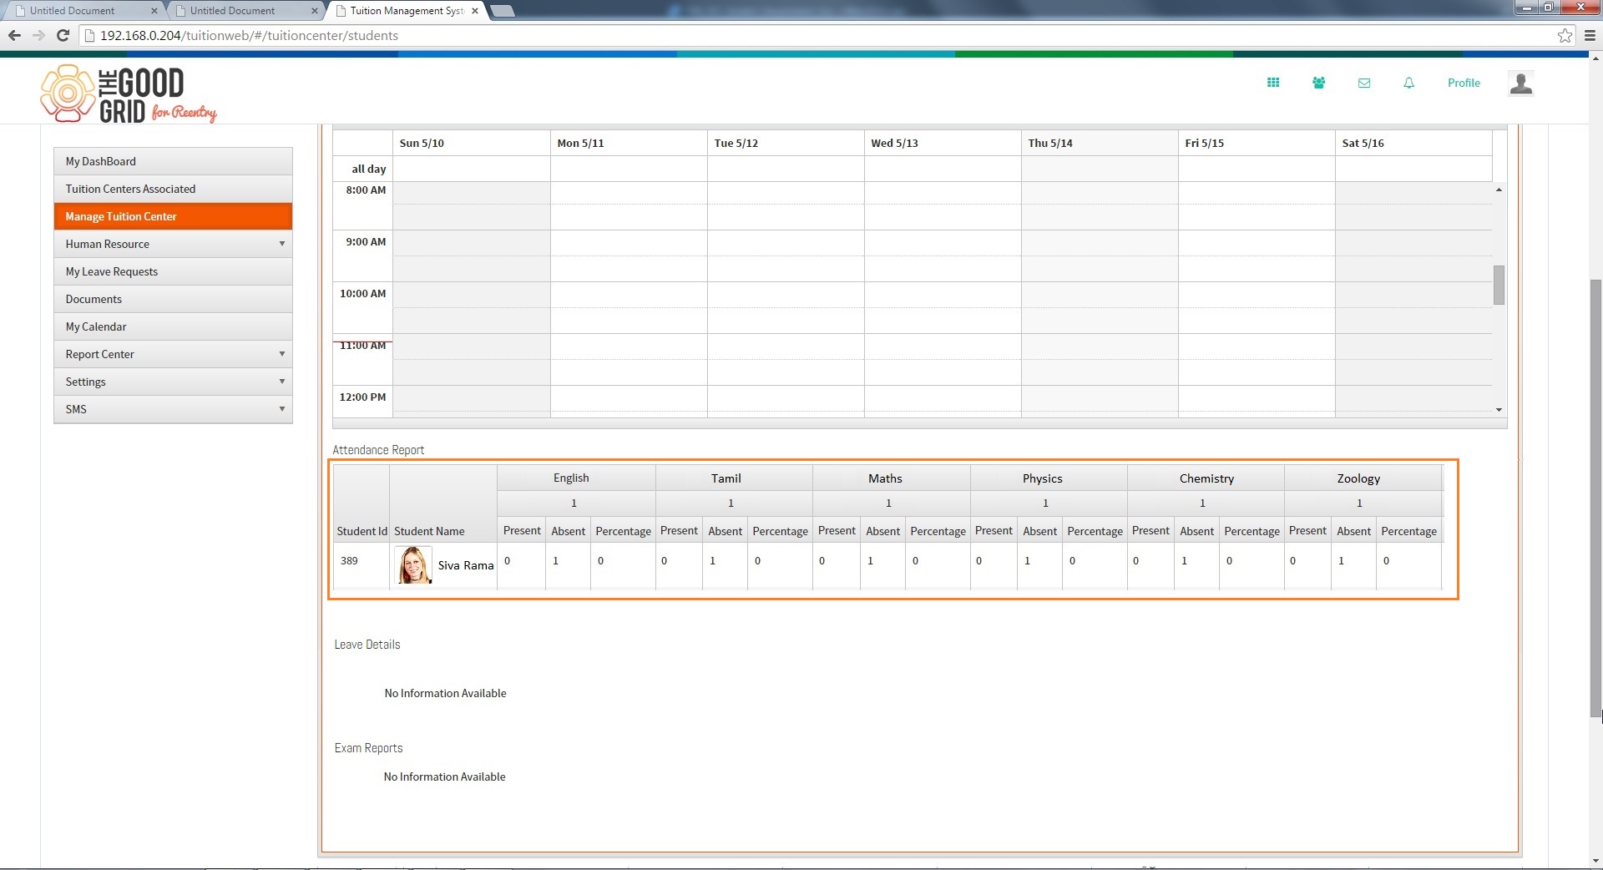The height and width of the screenshot is (870, 1603).
Task: Expand the Settings dropdown arrow
Action: pos(282,382)
